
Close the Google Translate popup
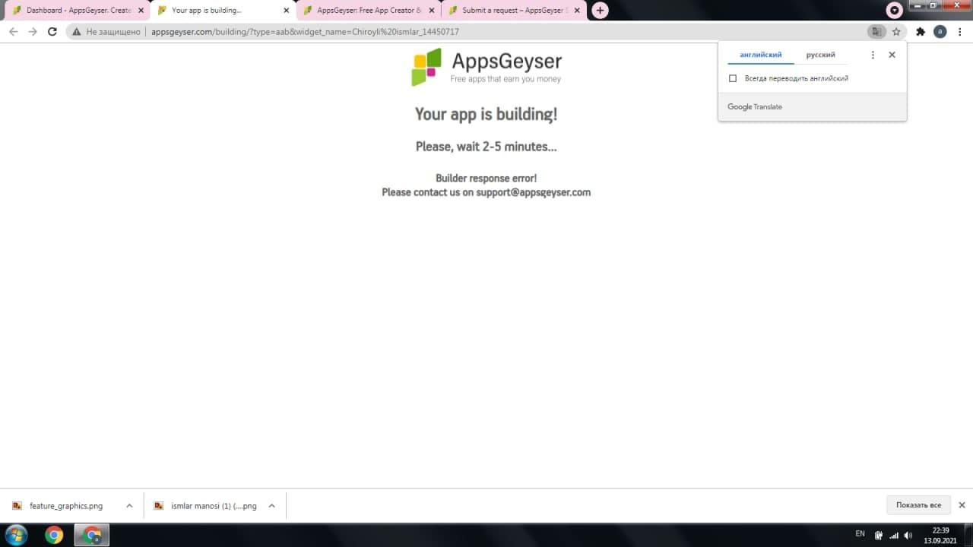click(892, 55)
